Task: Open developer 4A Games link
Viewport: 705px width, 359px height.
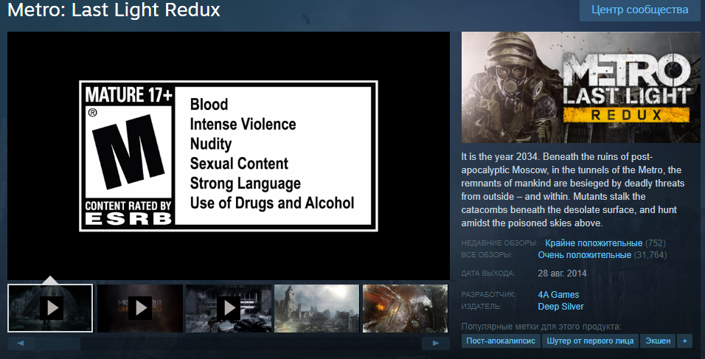Action: click(558, 295)
